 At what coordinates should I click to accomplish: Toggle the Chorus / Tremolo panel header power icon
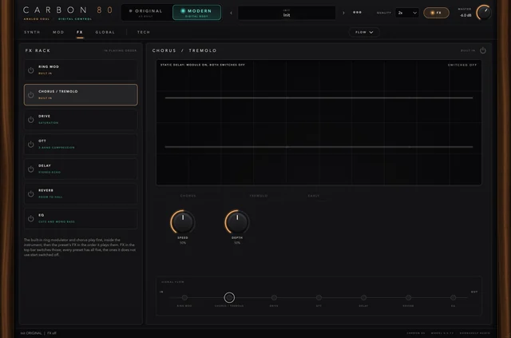tap(482, 50)
